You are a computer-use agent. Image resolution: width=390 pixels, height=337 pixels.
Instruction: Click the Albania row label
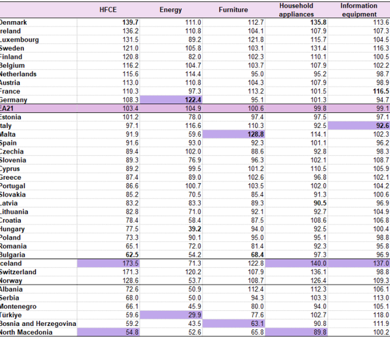coord(11,289)
